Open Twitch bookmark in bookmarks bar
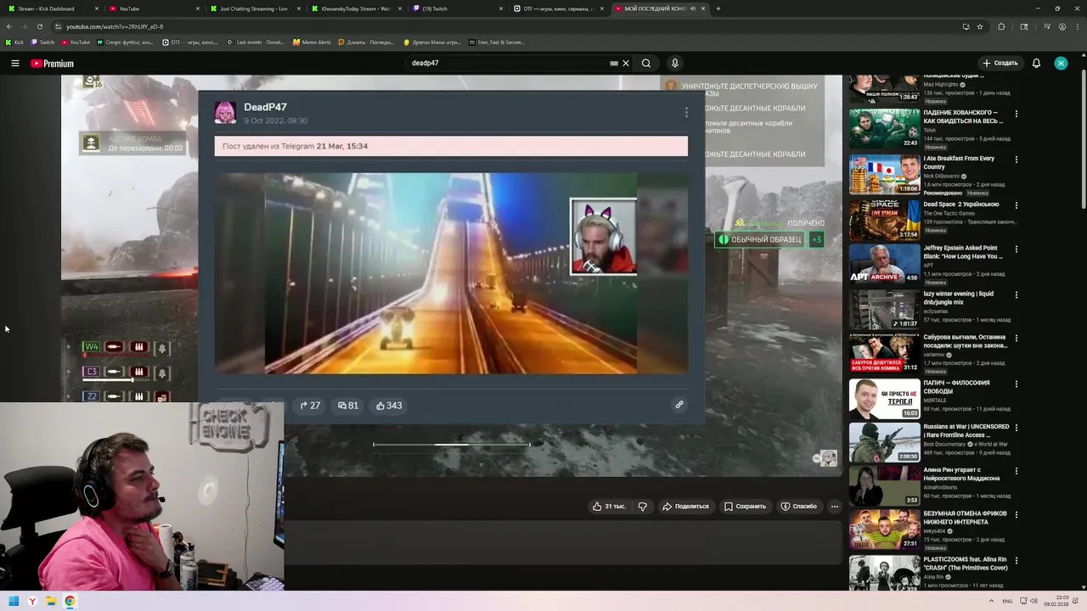This screenshot has height=611, width=1087. coord(42,42)
